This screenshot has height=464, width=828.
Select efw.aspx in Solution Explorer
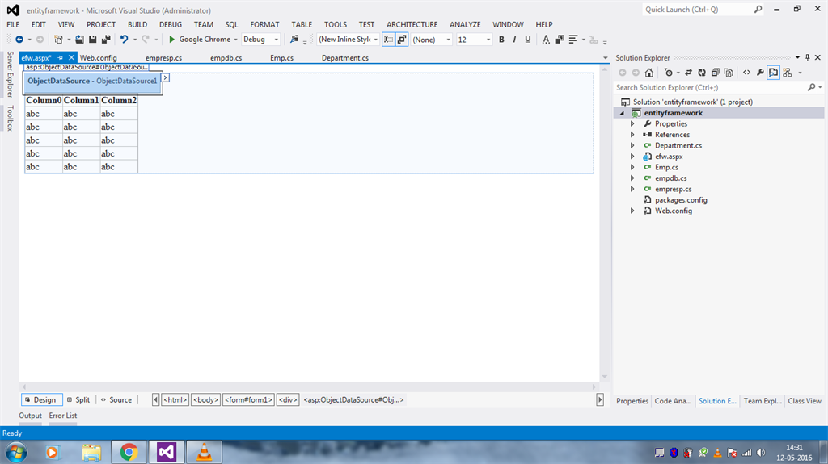[669, 157]
